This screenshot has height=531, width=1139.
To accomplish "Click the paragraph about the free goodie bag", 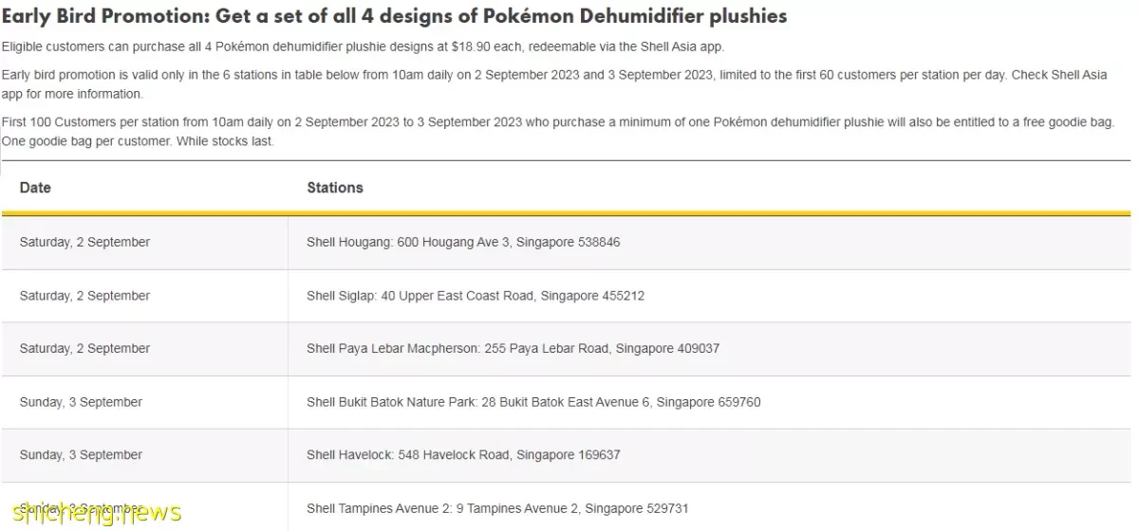I will (558, 132).
